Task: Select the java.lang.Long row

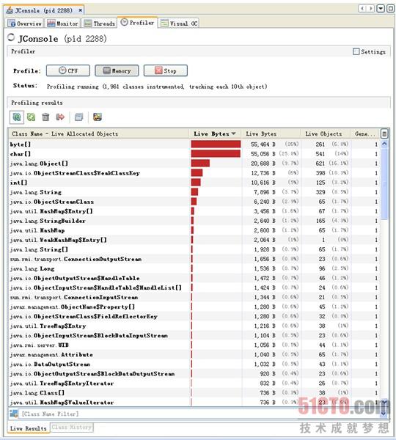Action: [x=194, y=268]
